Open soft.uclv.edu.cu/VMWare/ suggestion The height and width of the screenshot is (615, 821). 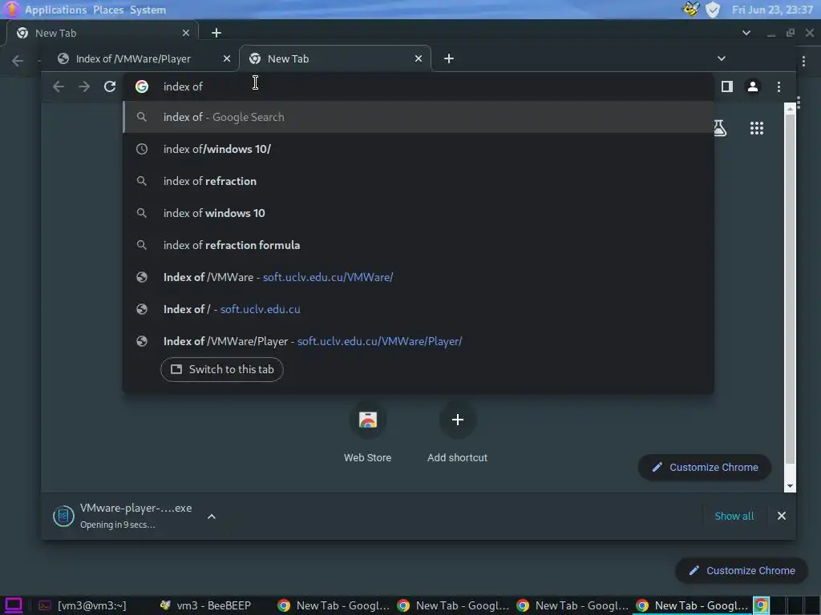point(419,277)
